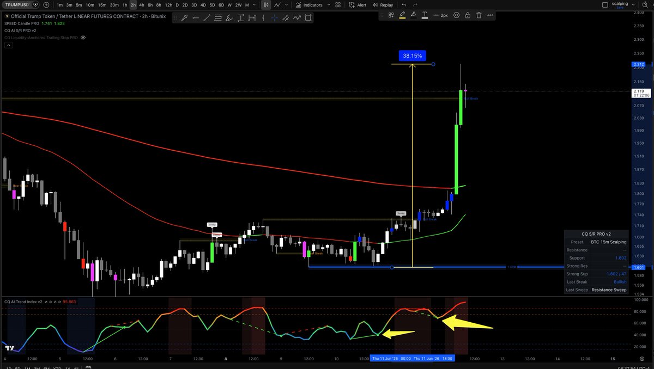
Task: Click the CQ AI Trend Index v2 label
Action: 23,302
